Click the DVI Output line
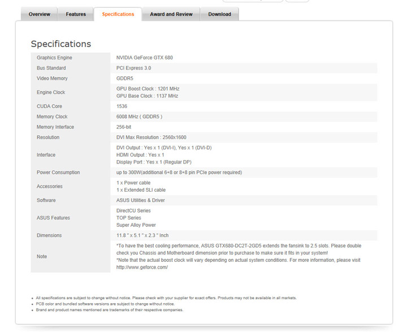 (x=164, y=148)
